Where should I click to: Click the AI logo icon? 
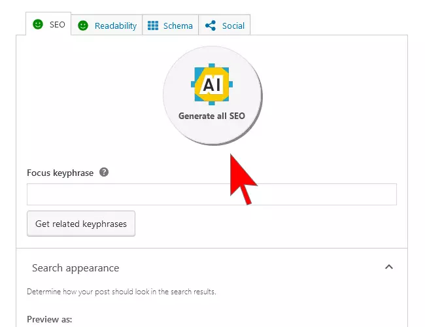tap(212, 85)
